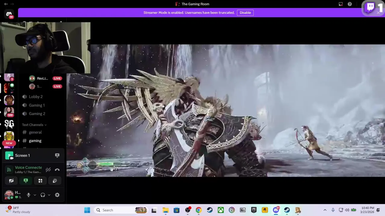Show hidden system tray icons

325,210
